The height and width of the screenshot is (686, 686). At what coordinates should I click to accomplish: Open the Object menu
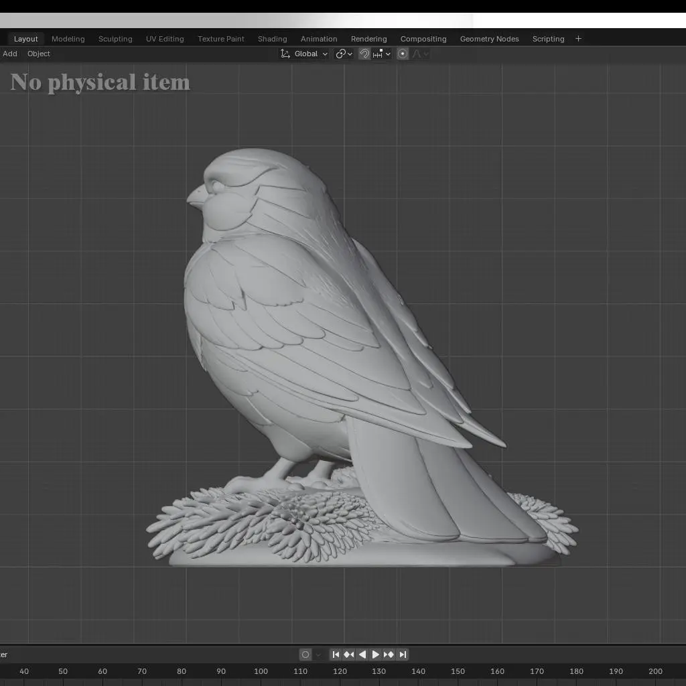38,54
